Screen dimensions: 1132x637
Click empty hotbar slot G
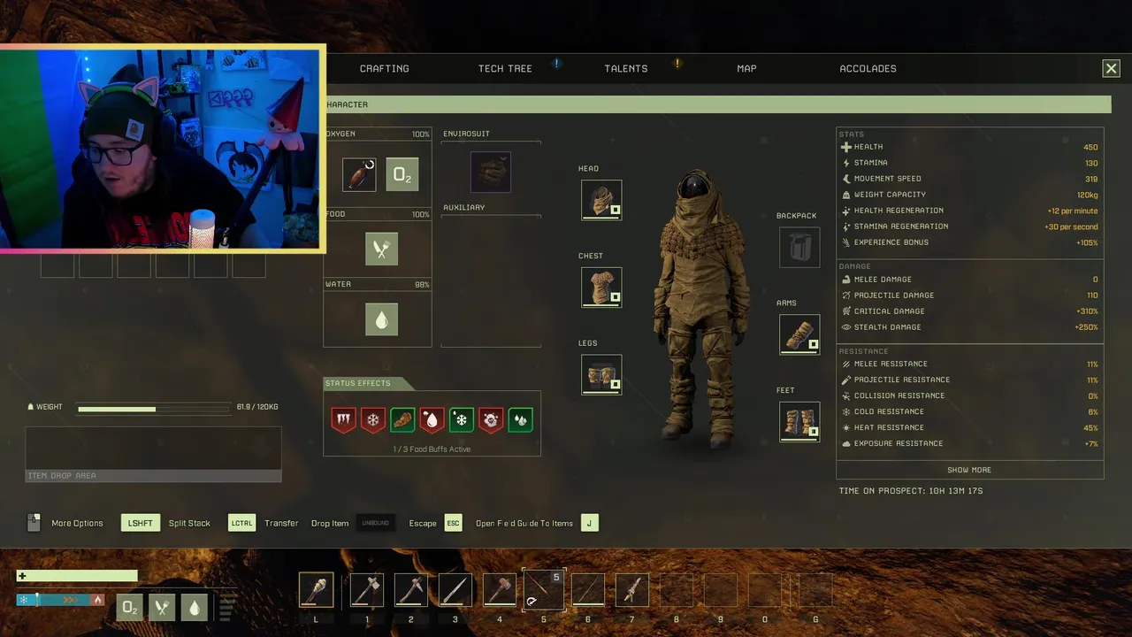tap(815, 590)
